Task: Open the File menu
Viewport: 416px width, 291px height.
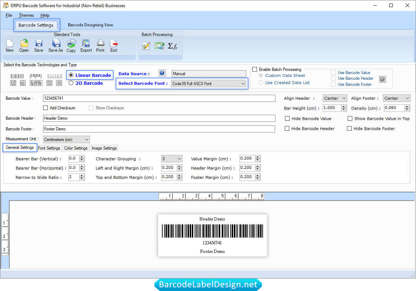Action: point(9,15)
